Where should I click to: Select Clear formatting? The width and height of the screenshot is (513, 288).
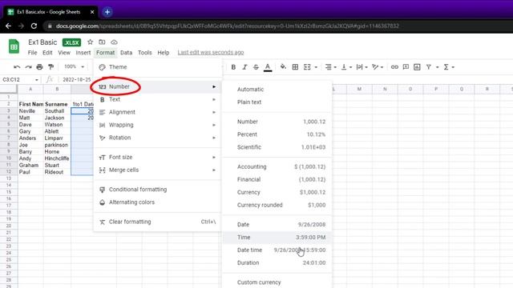pos(157,222)
